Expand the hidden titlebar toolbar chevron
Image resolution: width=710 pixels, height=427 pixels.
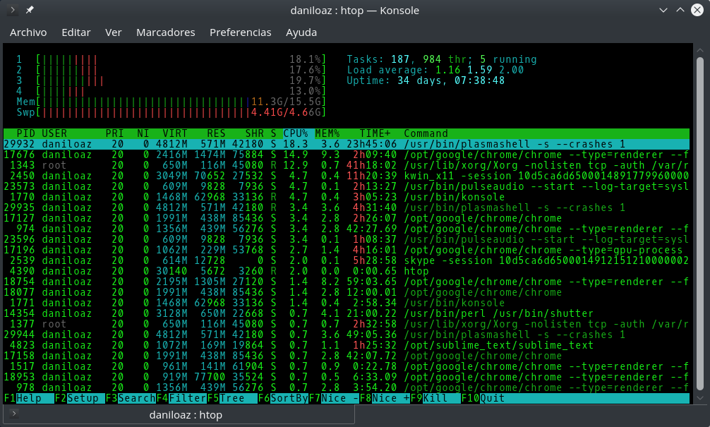(x=13, y=10)
